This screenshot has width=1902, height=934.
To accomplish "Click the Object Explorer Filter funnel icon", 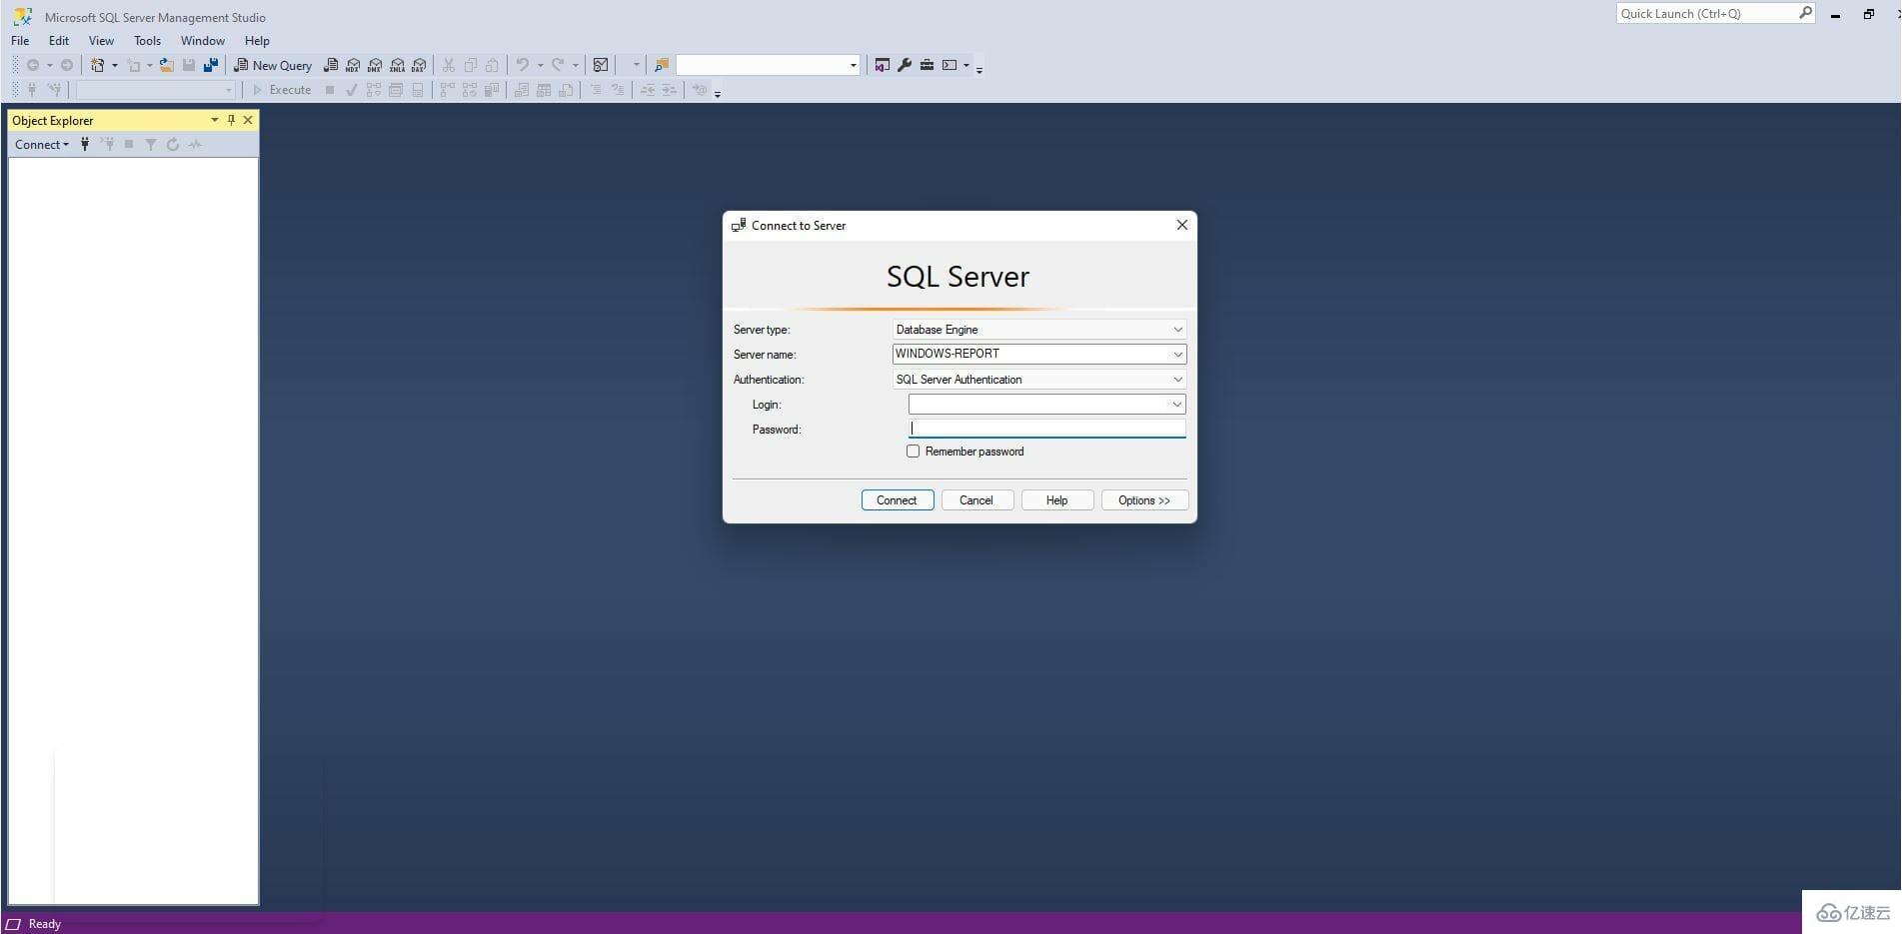I will [x=151, y=144].
